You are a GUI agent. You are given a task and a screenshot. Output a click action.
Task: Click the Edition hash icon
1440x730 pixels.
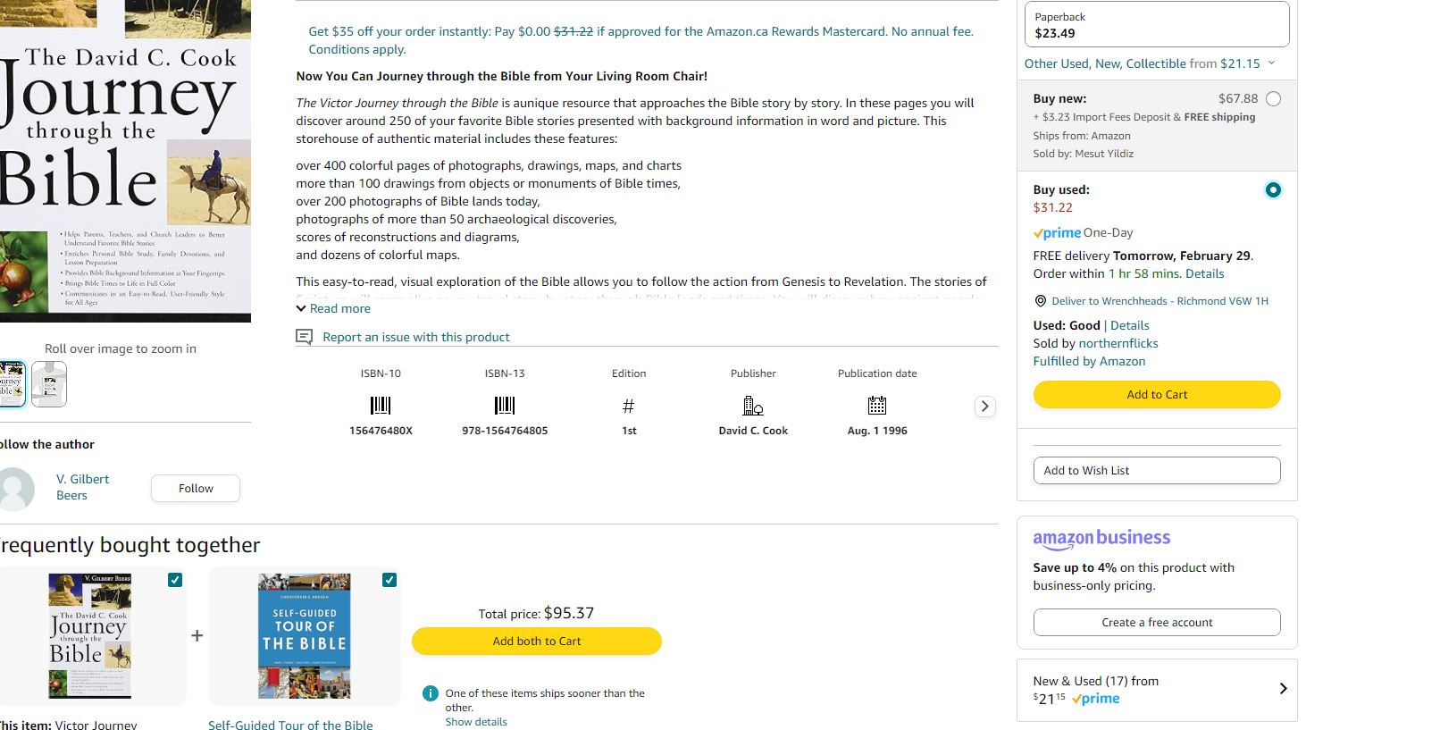tap(629, 407)
